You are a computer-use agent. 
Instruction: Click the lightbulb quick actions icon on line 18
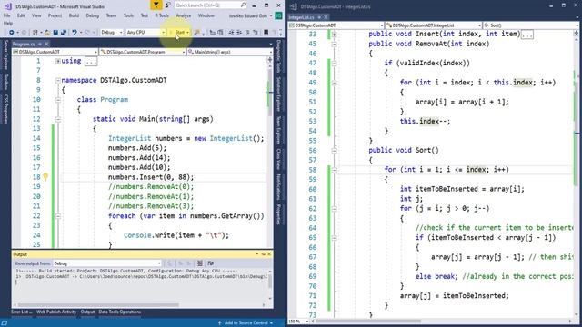point(45,177)
